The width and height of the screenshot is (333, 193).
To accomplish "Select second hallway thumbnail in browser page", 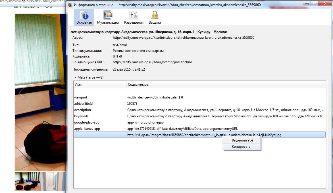I will pos(53,181).
